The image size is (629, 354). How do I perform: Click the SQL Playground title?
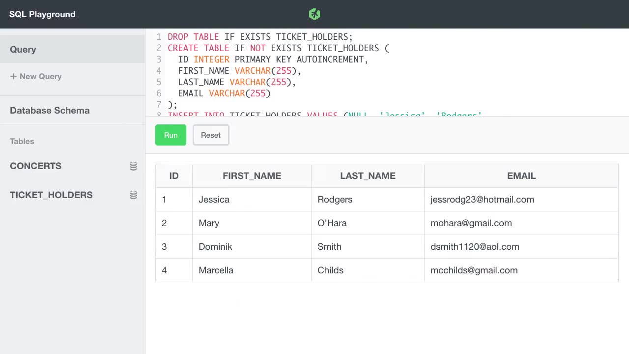click(x=42, y=14)
